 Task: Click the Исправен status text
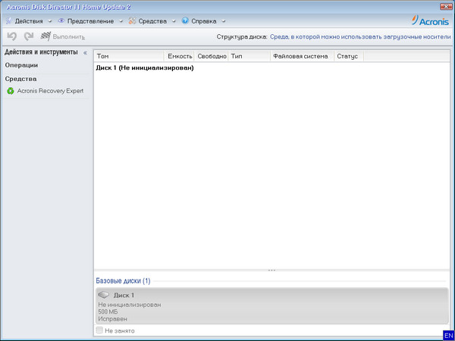(x=112, y=319)
